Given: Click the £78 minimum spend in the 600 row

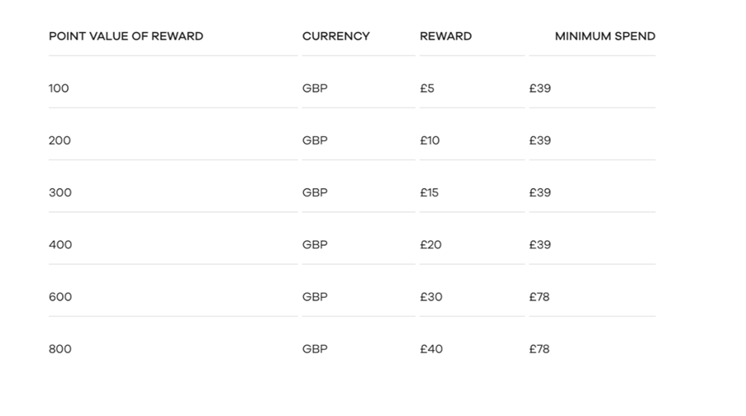Looking at the screenshot, I should click(539, 296).
